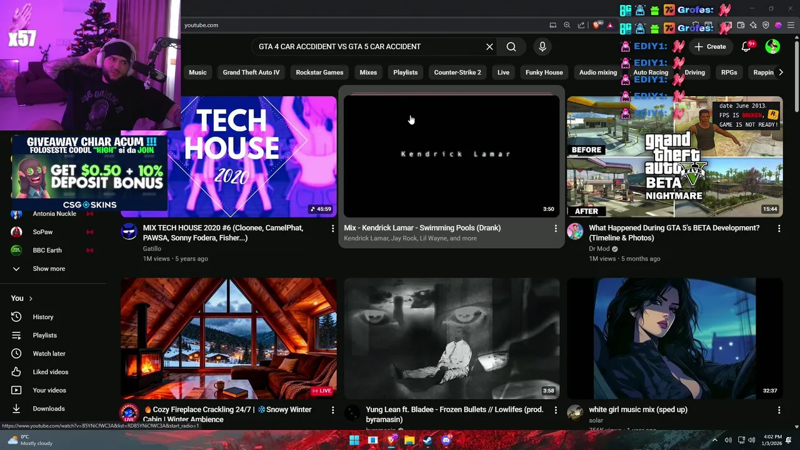Open the notifications bell
Image resolution: width=800 pixels, height=450 pixels.
[x=746, y=47]
